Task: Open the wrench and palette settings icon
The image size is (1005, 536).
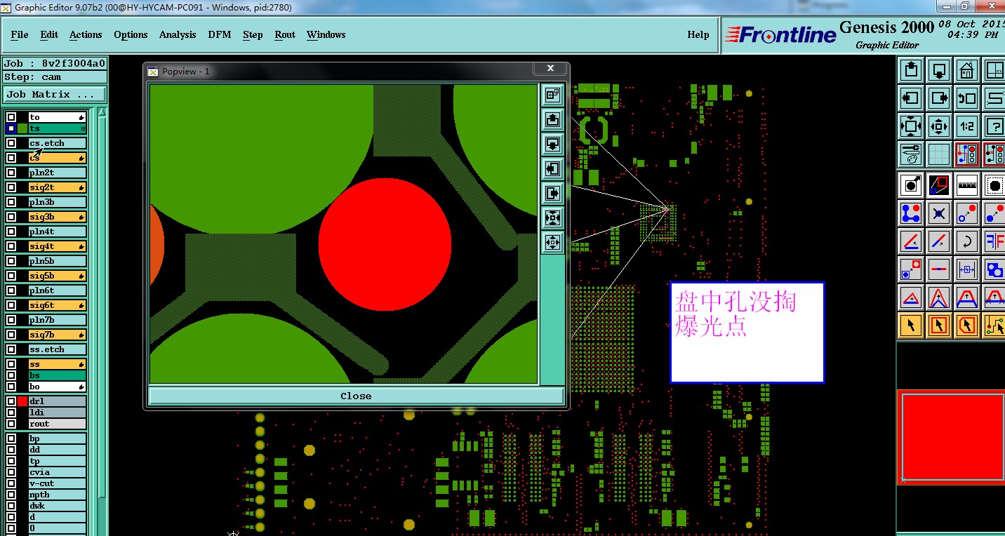Action: [911, 154]
